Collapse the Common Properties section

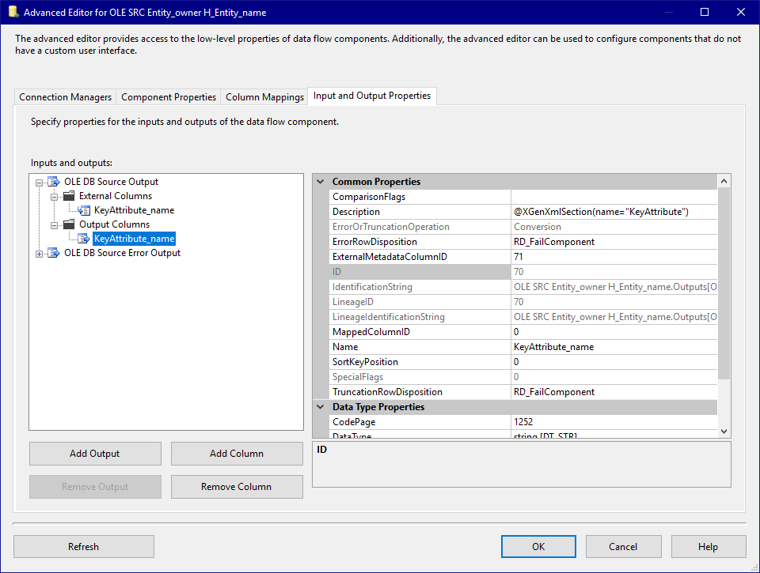320,182
